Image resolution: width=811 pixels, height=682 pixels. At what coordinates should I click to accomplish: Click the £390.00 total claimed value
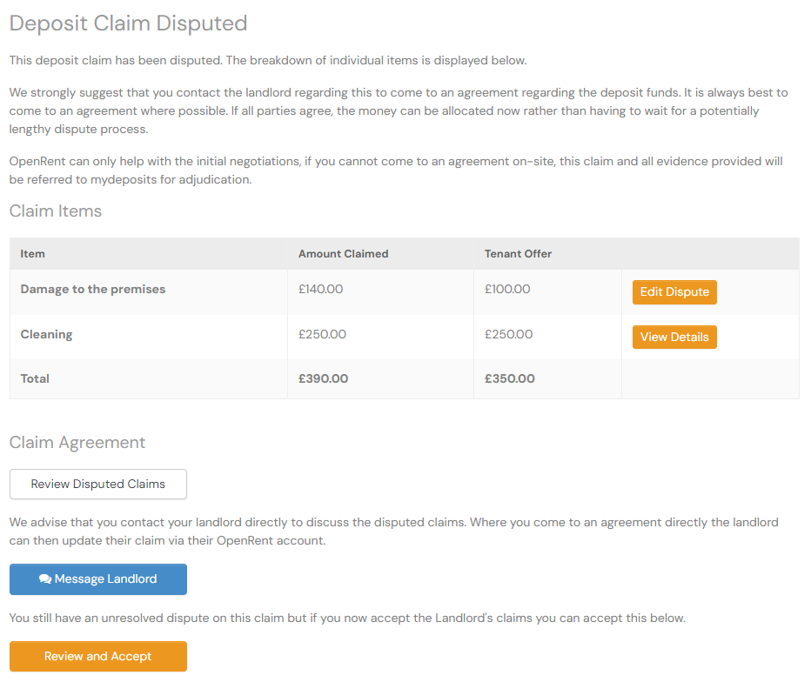(323, 378)
